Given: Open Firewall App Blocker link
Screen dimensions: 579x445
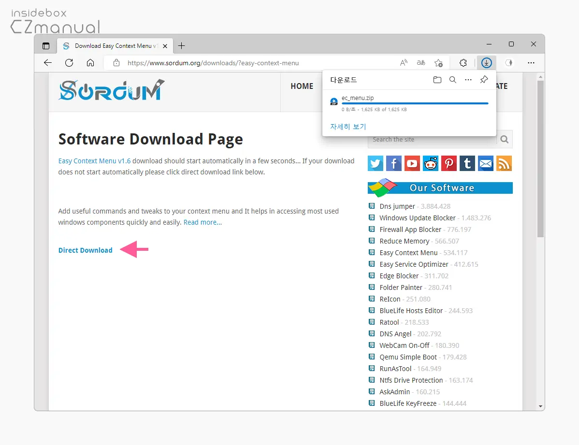Looking at the screenshot, I should click(x=410, y=230).
